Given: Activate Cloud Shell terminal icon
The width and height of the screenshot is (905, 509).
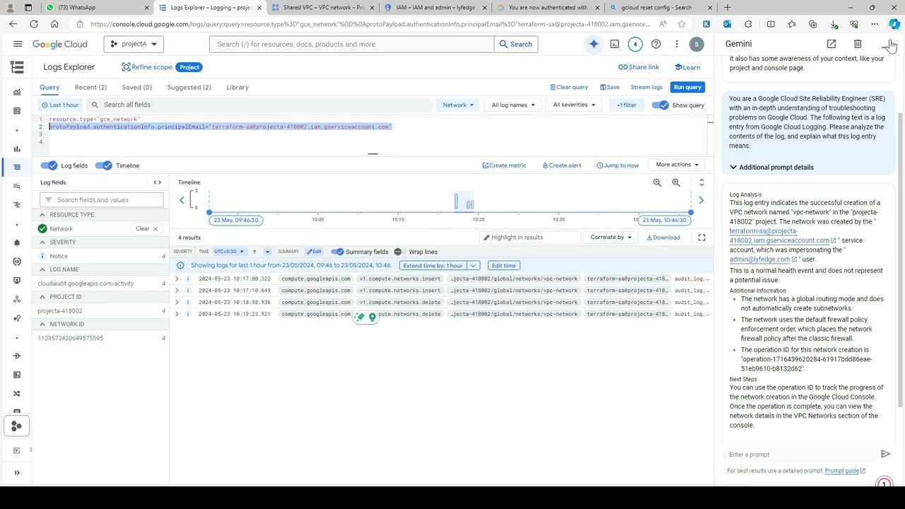Looking at the screenshot, I should coord(614,44).
